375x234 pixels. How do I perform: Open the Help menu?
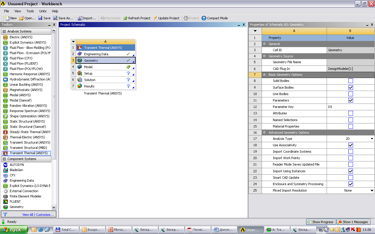(x=55, y=11)
